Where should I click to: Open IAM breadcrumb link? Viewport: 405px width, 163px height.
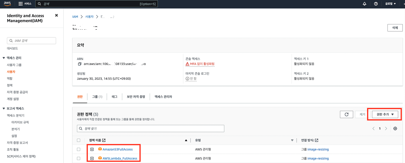pyautogui.click(x=75, y=17)
